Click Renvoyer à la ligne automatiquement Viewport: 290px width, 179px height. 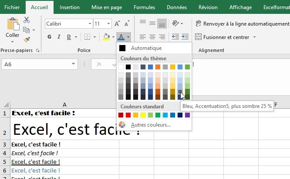(x=242, y=23)
